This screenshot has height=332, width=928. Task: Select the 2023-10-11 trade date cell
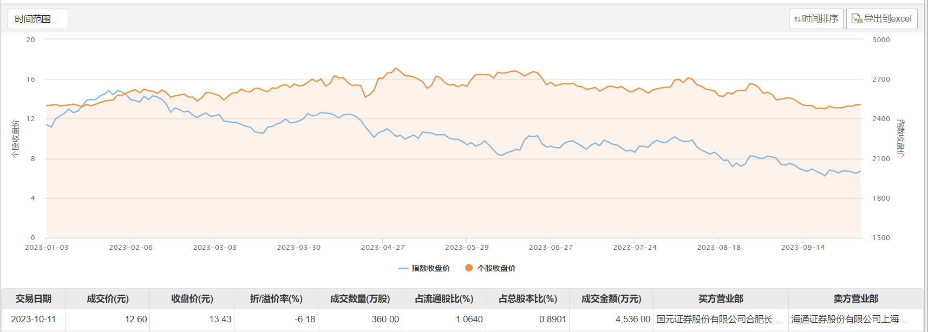click(x=34, y=320)
